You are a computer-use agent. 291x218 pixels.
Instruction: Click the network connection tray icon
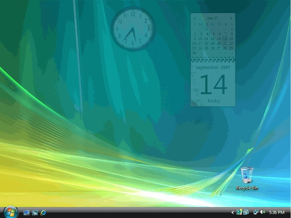(256, 212)
